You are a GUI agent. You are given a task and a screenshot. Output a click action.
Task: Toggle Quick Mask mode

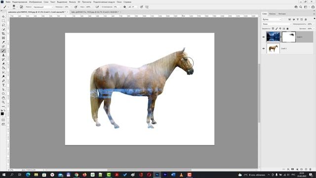click(x=3, y=120)
